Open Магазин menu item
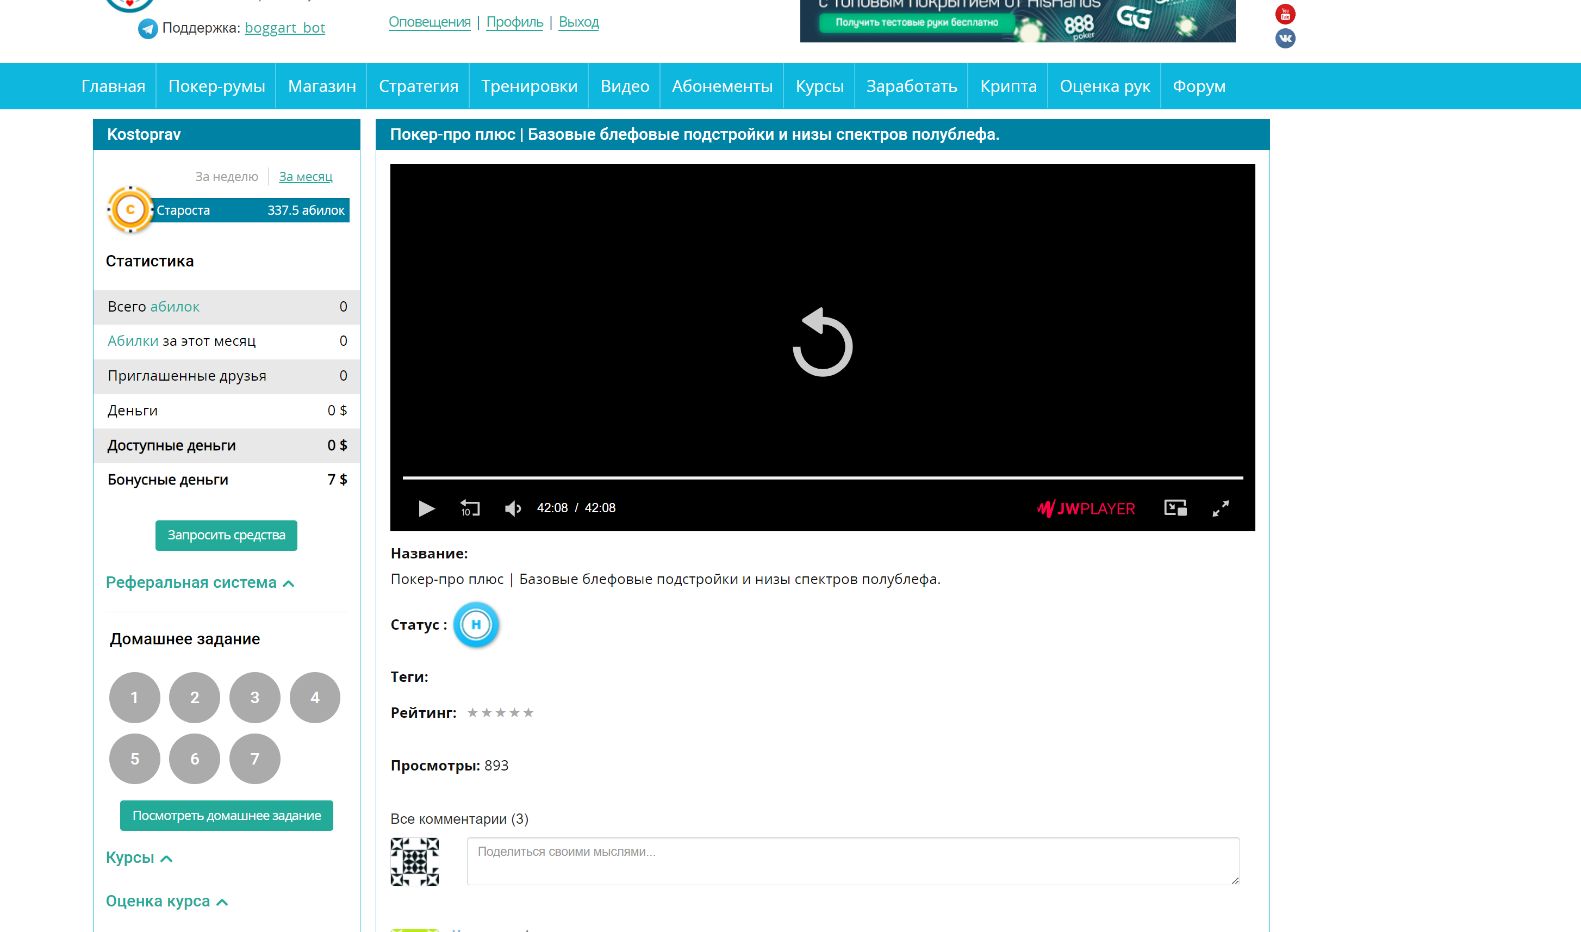 (x=322, y=86)
